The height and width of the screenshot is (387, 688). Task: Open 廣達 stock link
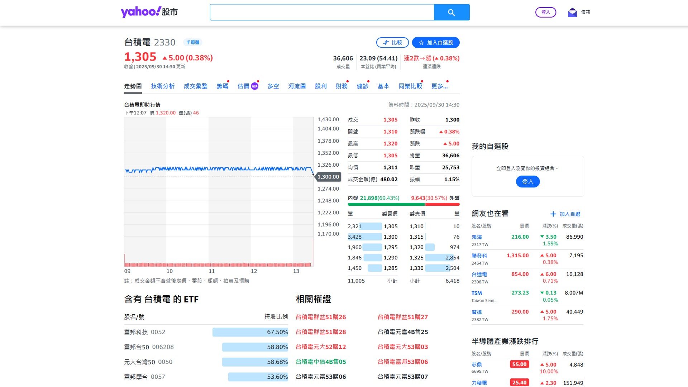point(477,312)
